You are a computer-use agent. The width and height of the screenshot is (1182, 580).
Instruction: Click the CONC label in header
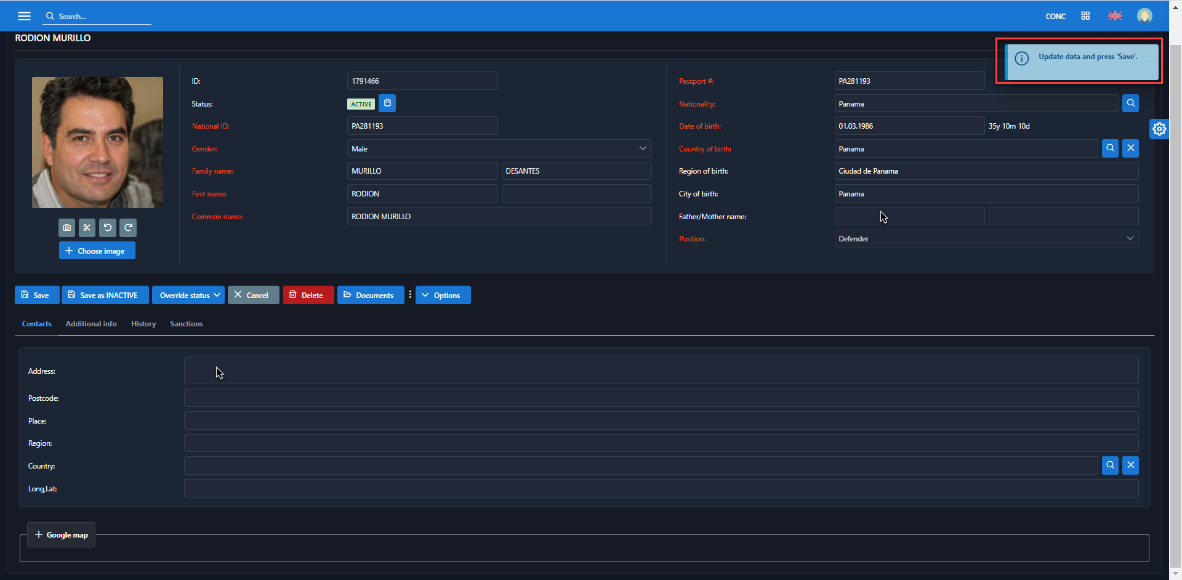click(1055, 17)
